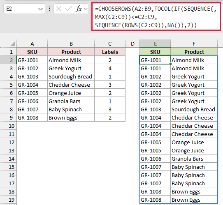The width and height of the screenshot is (223, 205).
Task: Click Brown Eggs in column B
Action: pos(71,117)
